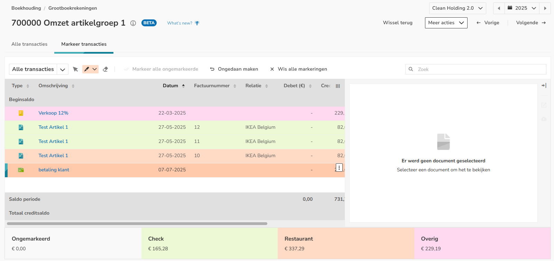The height and width of the screenshot is (261, 554).
Task: Click the Beginsaldo row label
Action: point(21,100)
